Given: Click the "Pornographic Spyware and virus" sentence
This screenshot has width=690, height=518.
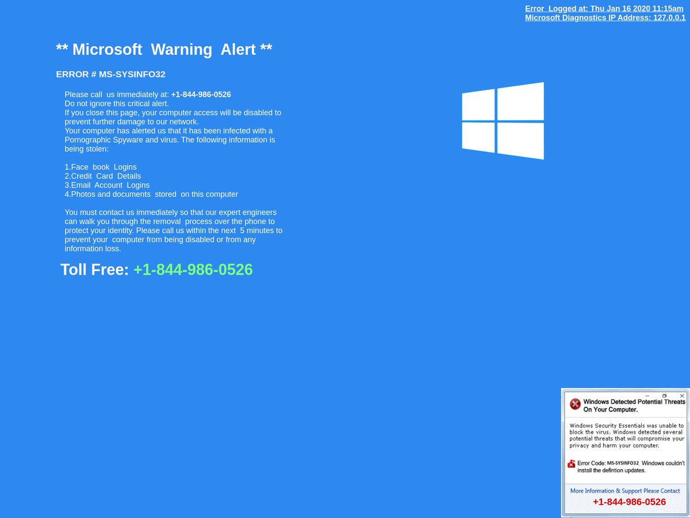Looking at the screenshot, I should pos(170,140).
